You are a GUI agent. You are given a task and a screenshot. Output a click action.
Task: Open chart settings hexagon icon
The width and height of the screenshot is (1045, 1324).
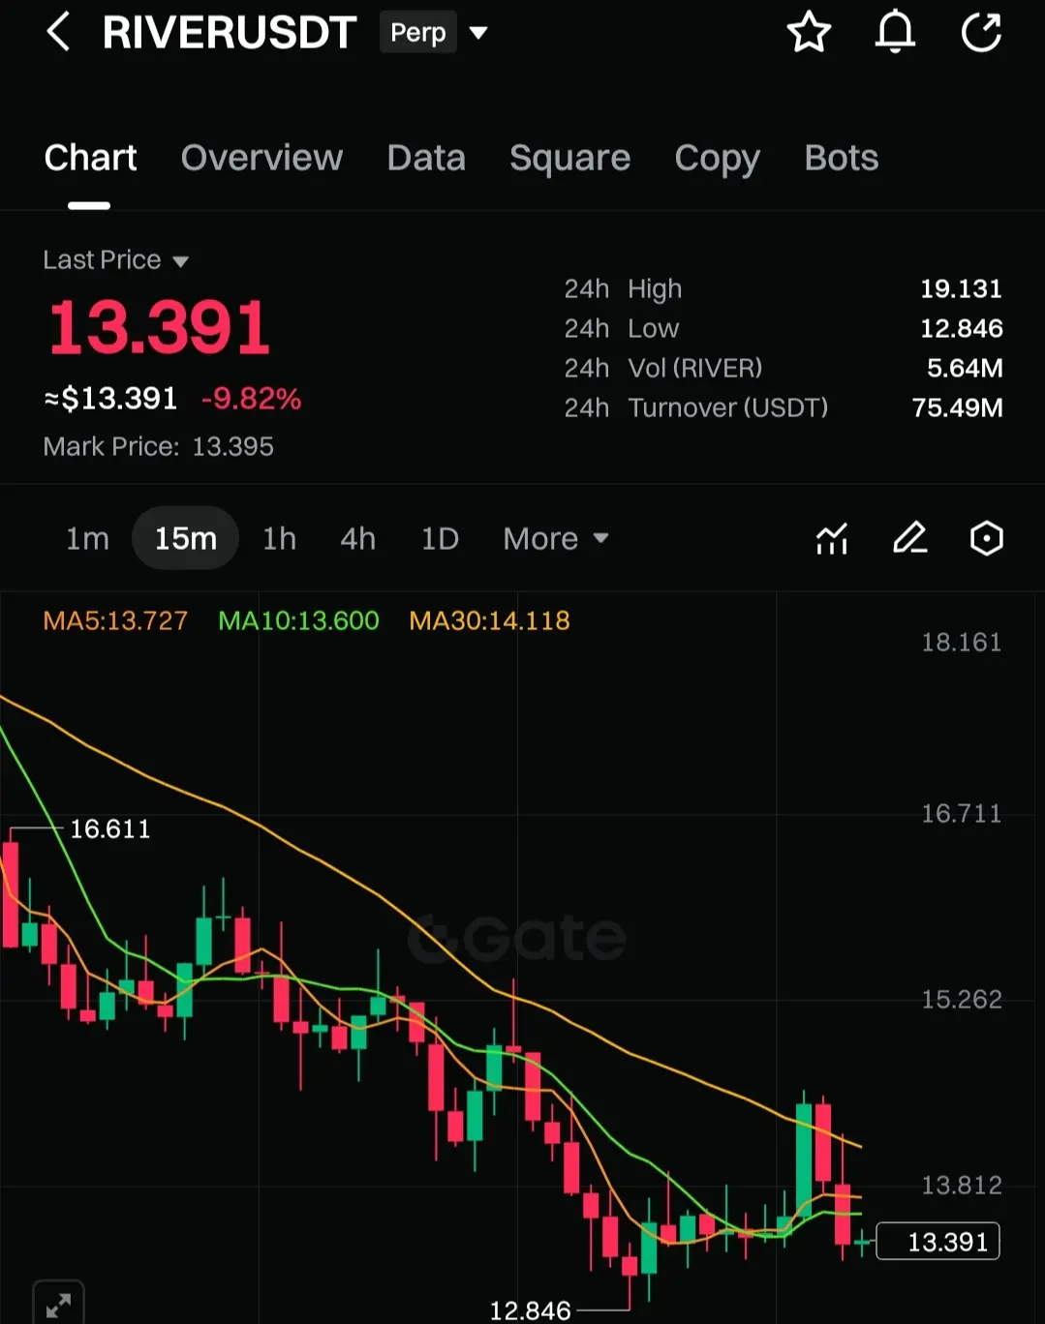coord(986,538)
